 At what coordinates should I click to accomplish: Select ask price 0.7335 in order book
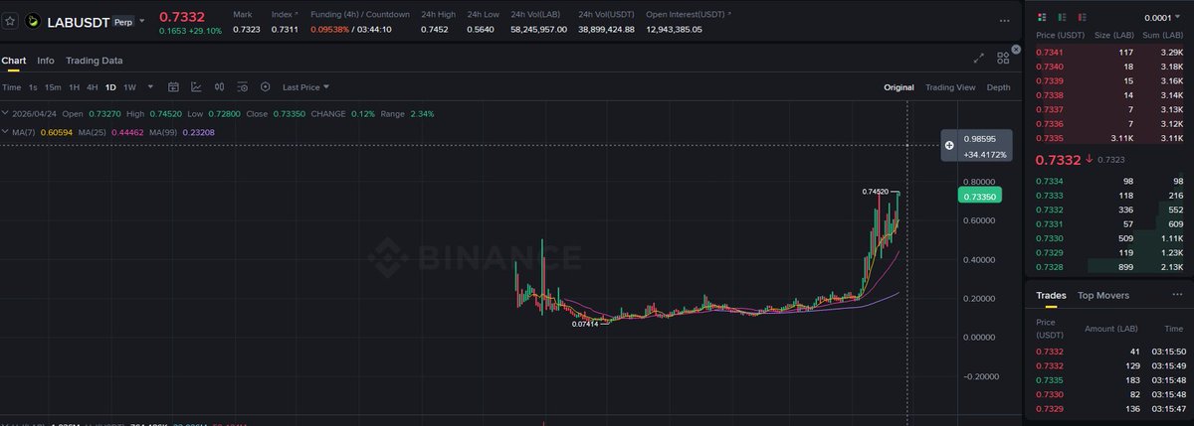coord(1049,137)
